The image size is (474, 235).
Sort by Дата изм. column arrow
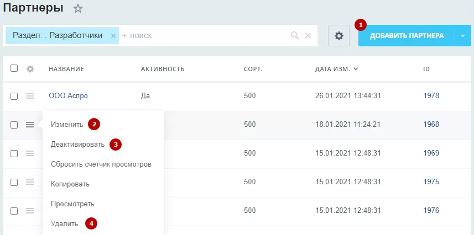[x=356, y=69]
